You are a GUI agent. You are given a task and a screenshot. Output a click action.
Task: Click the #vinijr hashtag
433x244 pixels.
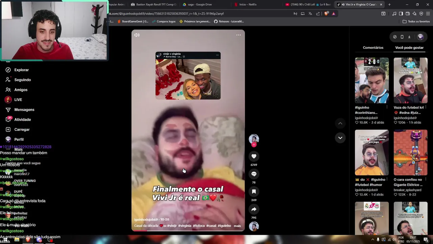point(172,226)
